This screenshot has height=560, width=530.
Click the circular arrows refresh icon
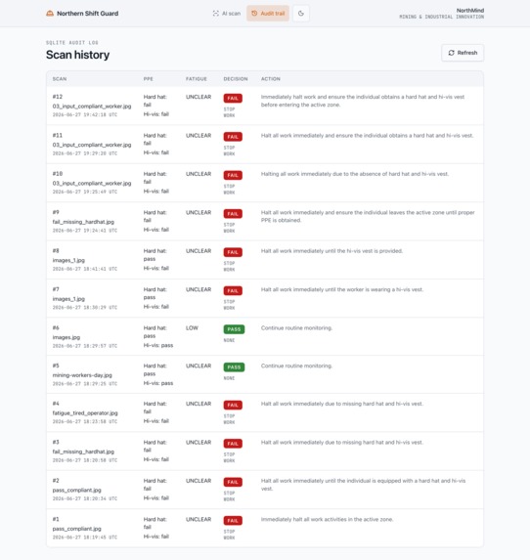(451, 53)
